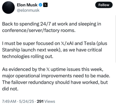
Task: Open the dark circular profile avatar
Action: pos(8,8)
